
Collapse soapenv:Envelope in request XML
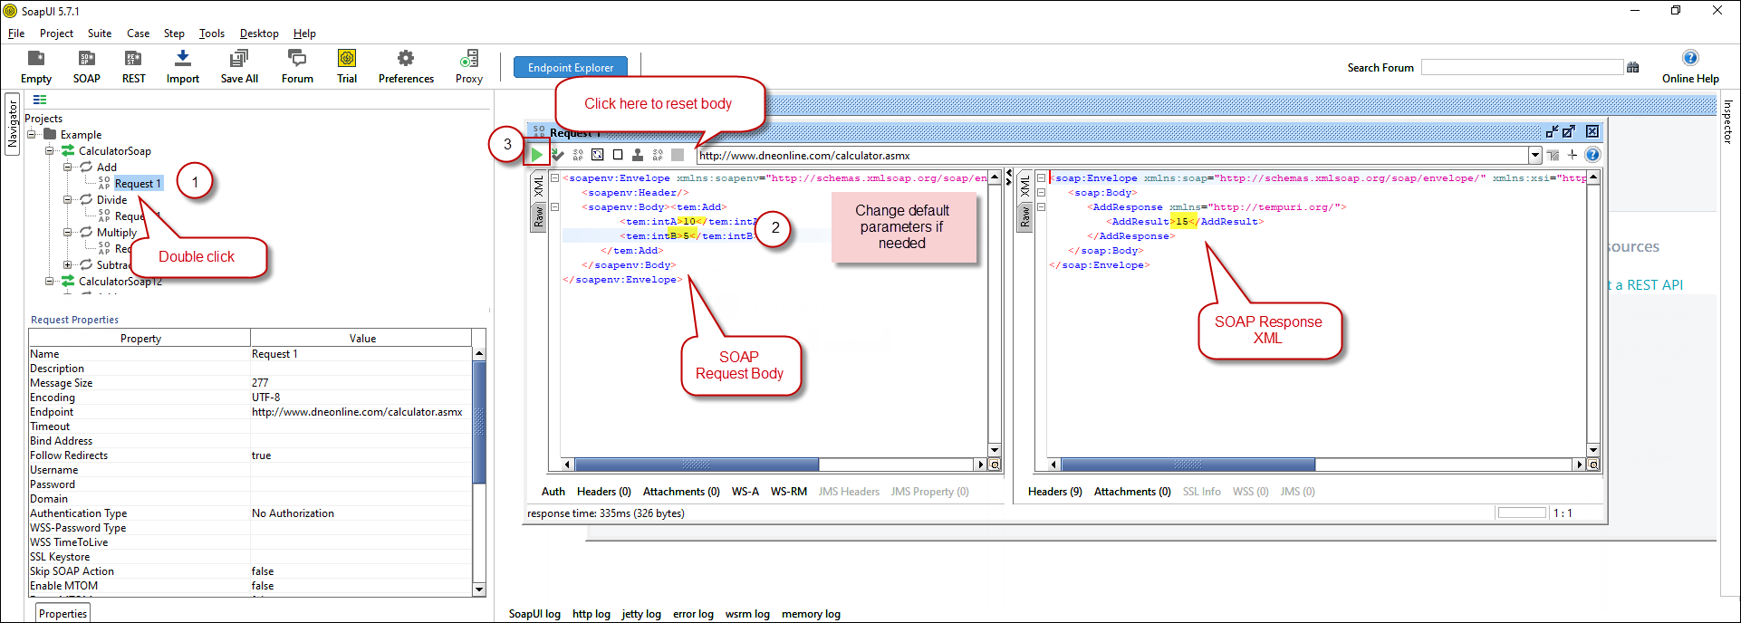point(555,178)
